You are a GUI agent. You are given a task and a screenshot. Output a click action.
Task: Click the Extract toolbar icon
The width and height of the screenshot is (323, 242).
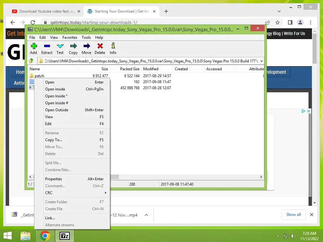pyautogui.click(x=47, y=46)
